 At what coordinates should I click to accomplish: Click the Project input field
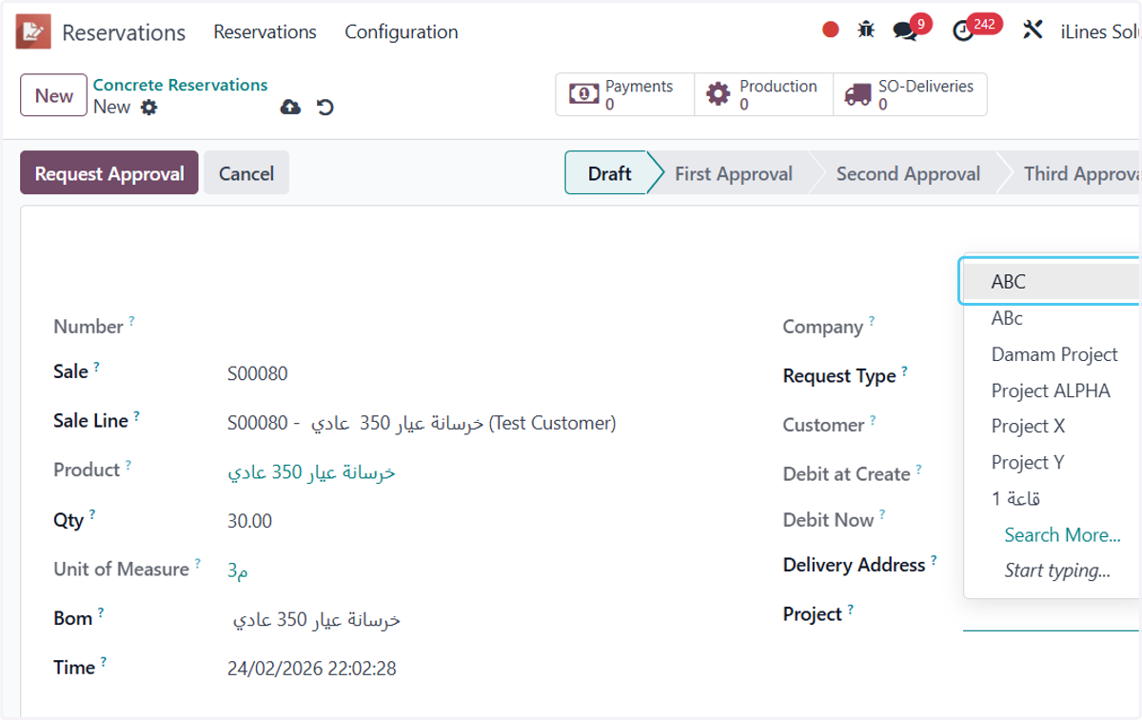pos(1051,614)
